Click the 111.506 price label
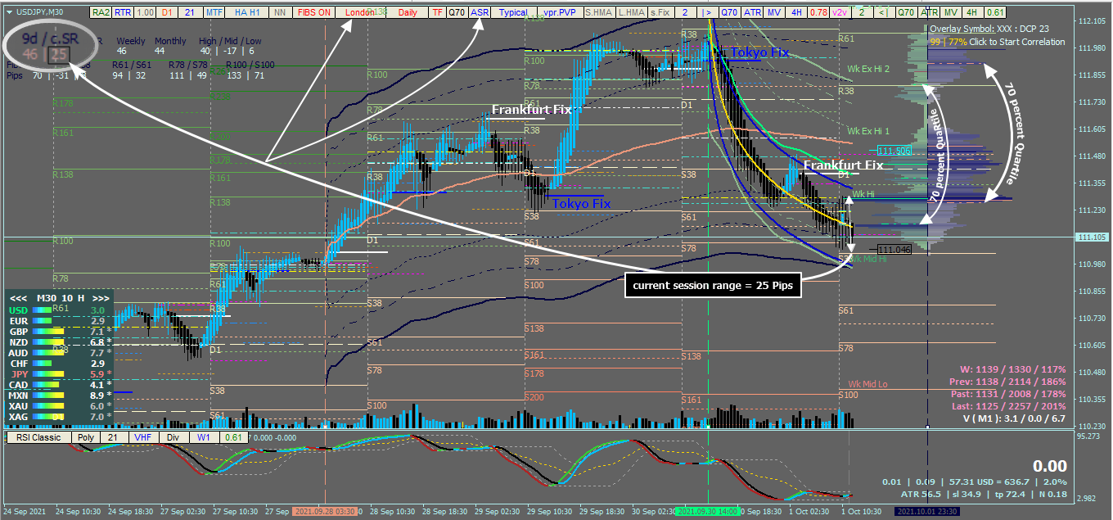Viewport: 1113px width, 520px height. [894, 151]
